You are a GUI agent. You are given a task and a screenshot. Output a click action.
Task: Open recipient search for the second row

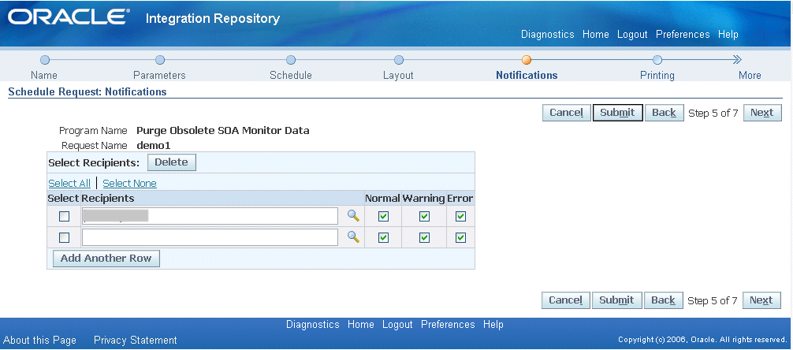(353, 236)
